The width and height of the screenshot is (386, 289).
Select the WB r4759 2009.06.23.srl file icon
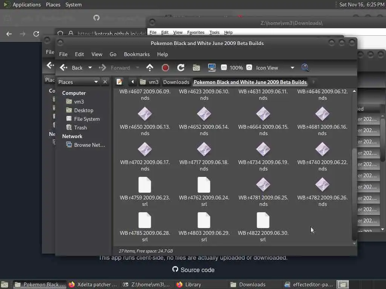click(x=145, y=185)
